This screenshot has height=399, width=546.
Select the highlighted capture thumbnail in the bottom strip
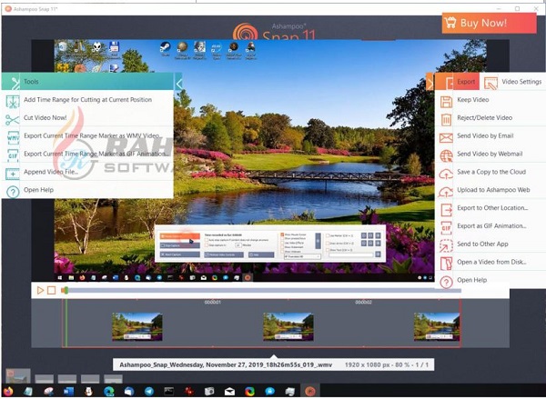point(18,376)
